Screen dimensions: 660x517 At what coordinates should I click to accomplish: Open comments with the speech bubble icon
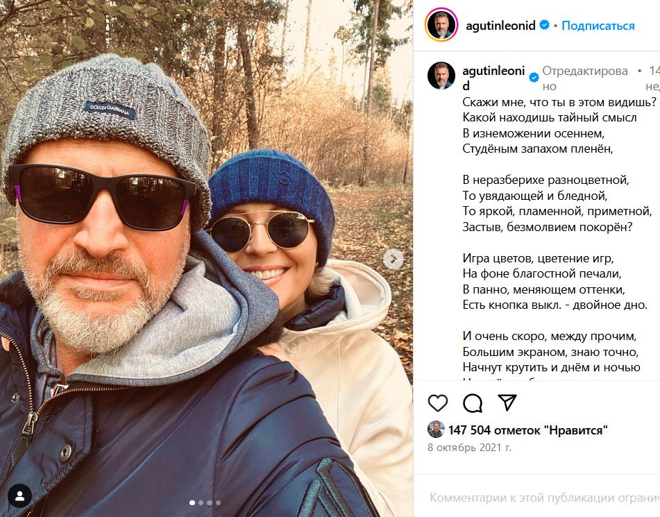[472, 403]
